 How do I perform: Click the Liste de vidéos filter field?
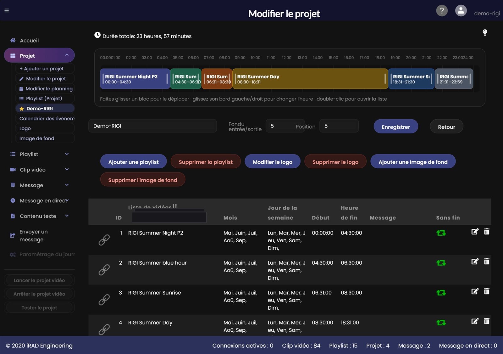tap(169, 217)
